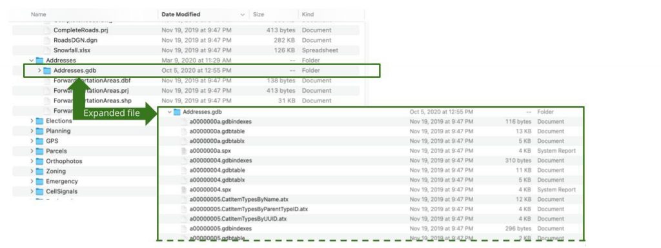The height and width of the screenshot is (248, 661).
Task: Expand the CellSignals folder
Action: [x=32, y=192]
